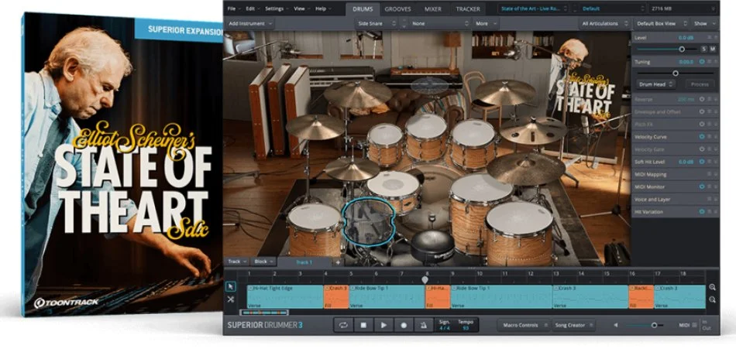Mute the instrument with the M button
The width and height of the screenshot is (736, 359).
coord(712,50)
